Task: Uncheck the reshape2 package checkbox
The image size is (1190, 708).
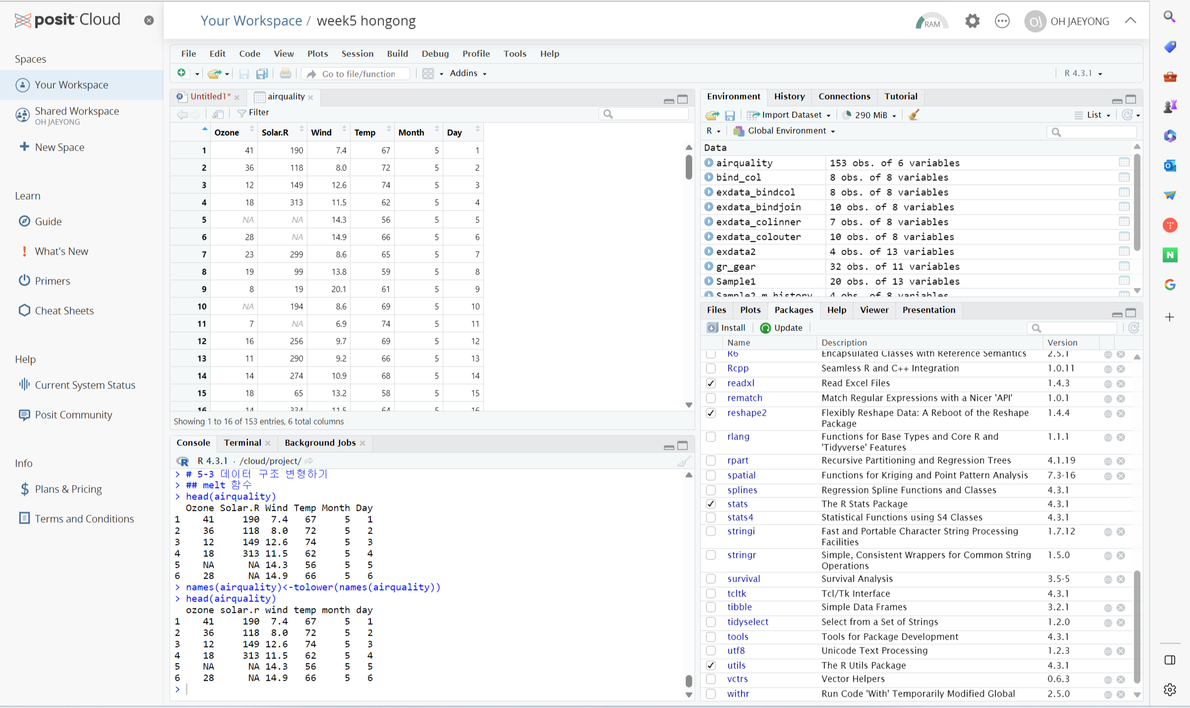Action: click(711, 413)
